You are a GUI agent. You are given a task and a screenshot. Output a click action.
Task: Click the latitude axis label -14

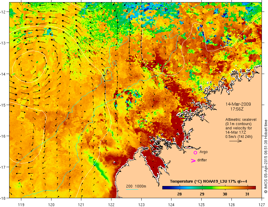(x=4, y=74)
